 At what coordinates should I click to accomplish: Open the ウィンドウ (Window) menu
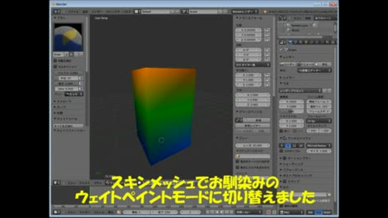(x=113, y=12)
